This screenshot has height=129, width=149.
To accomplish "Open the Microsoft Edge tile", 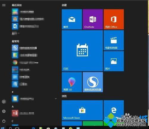I will [x=114, y=110].
